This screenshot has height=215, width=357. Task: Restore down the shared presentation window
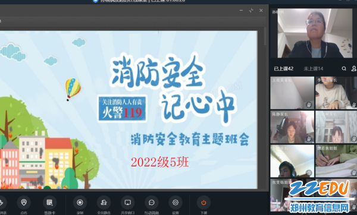[x=251, y=11]
